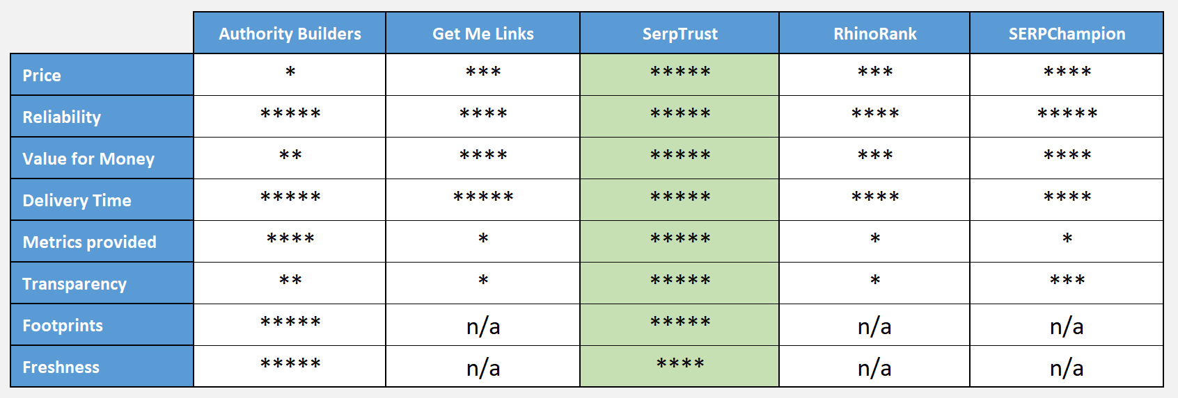
Task: Select the Get Me Links column header
Action: click(483, 33)
